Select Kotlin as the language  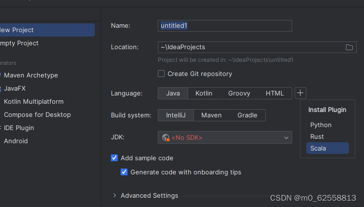(x=203, y=93)
